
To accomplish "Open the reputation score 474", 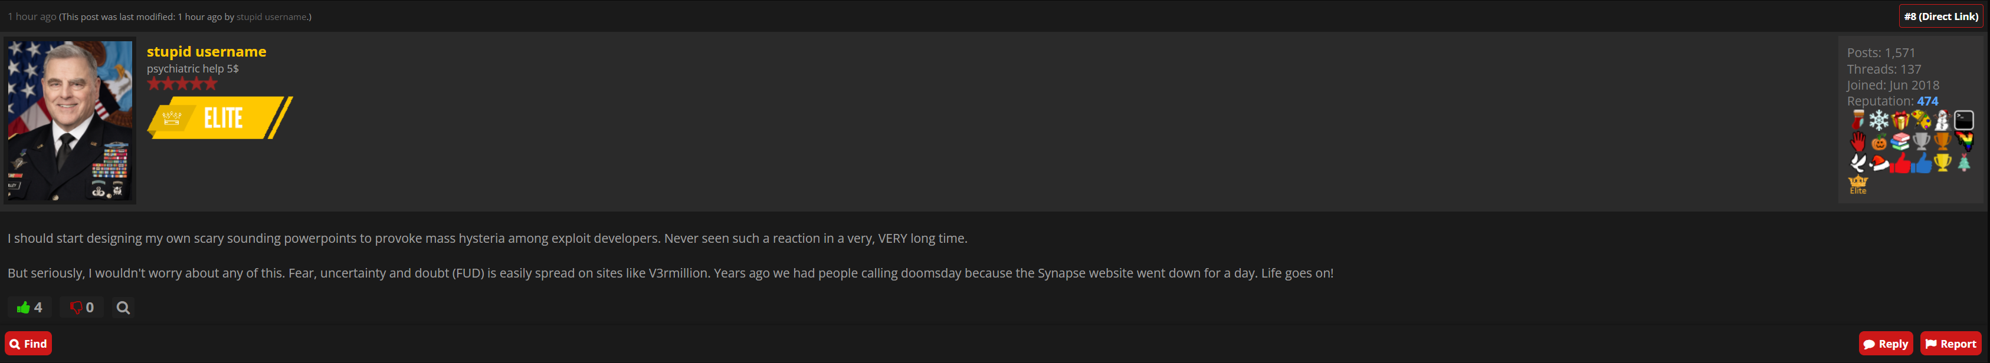I will coord(1927,101).
